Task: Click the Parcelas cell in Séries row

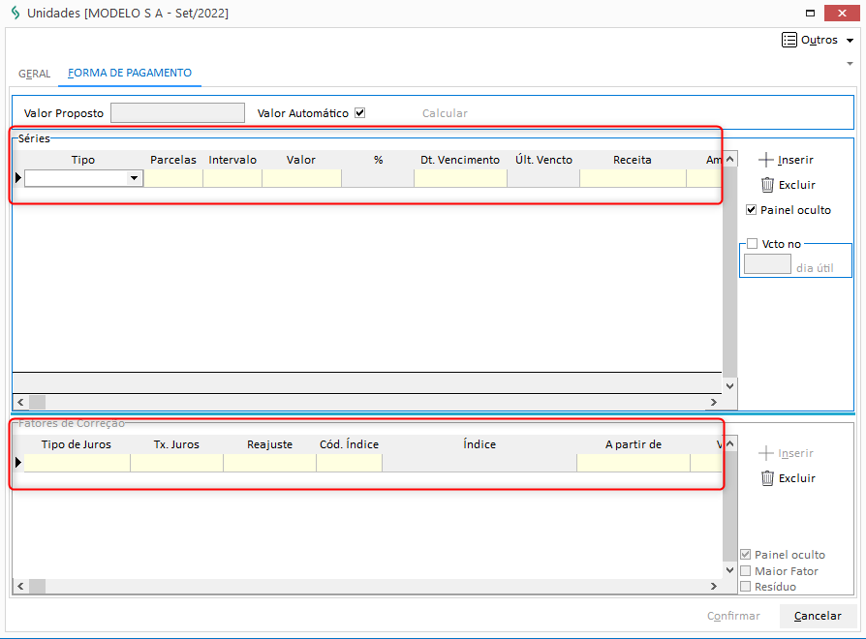Action: [173, 178]
